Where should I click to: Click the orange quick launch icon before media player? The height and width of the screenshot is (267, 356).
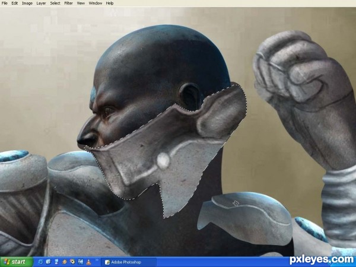pos(65,262)
